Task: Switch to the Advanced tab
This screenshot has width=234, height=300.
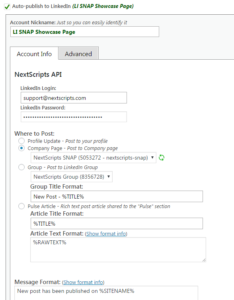Action: point(78,54)
